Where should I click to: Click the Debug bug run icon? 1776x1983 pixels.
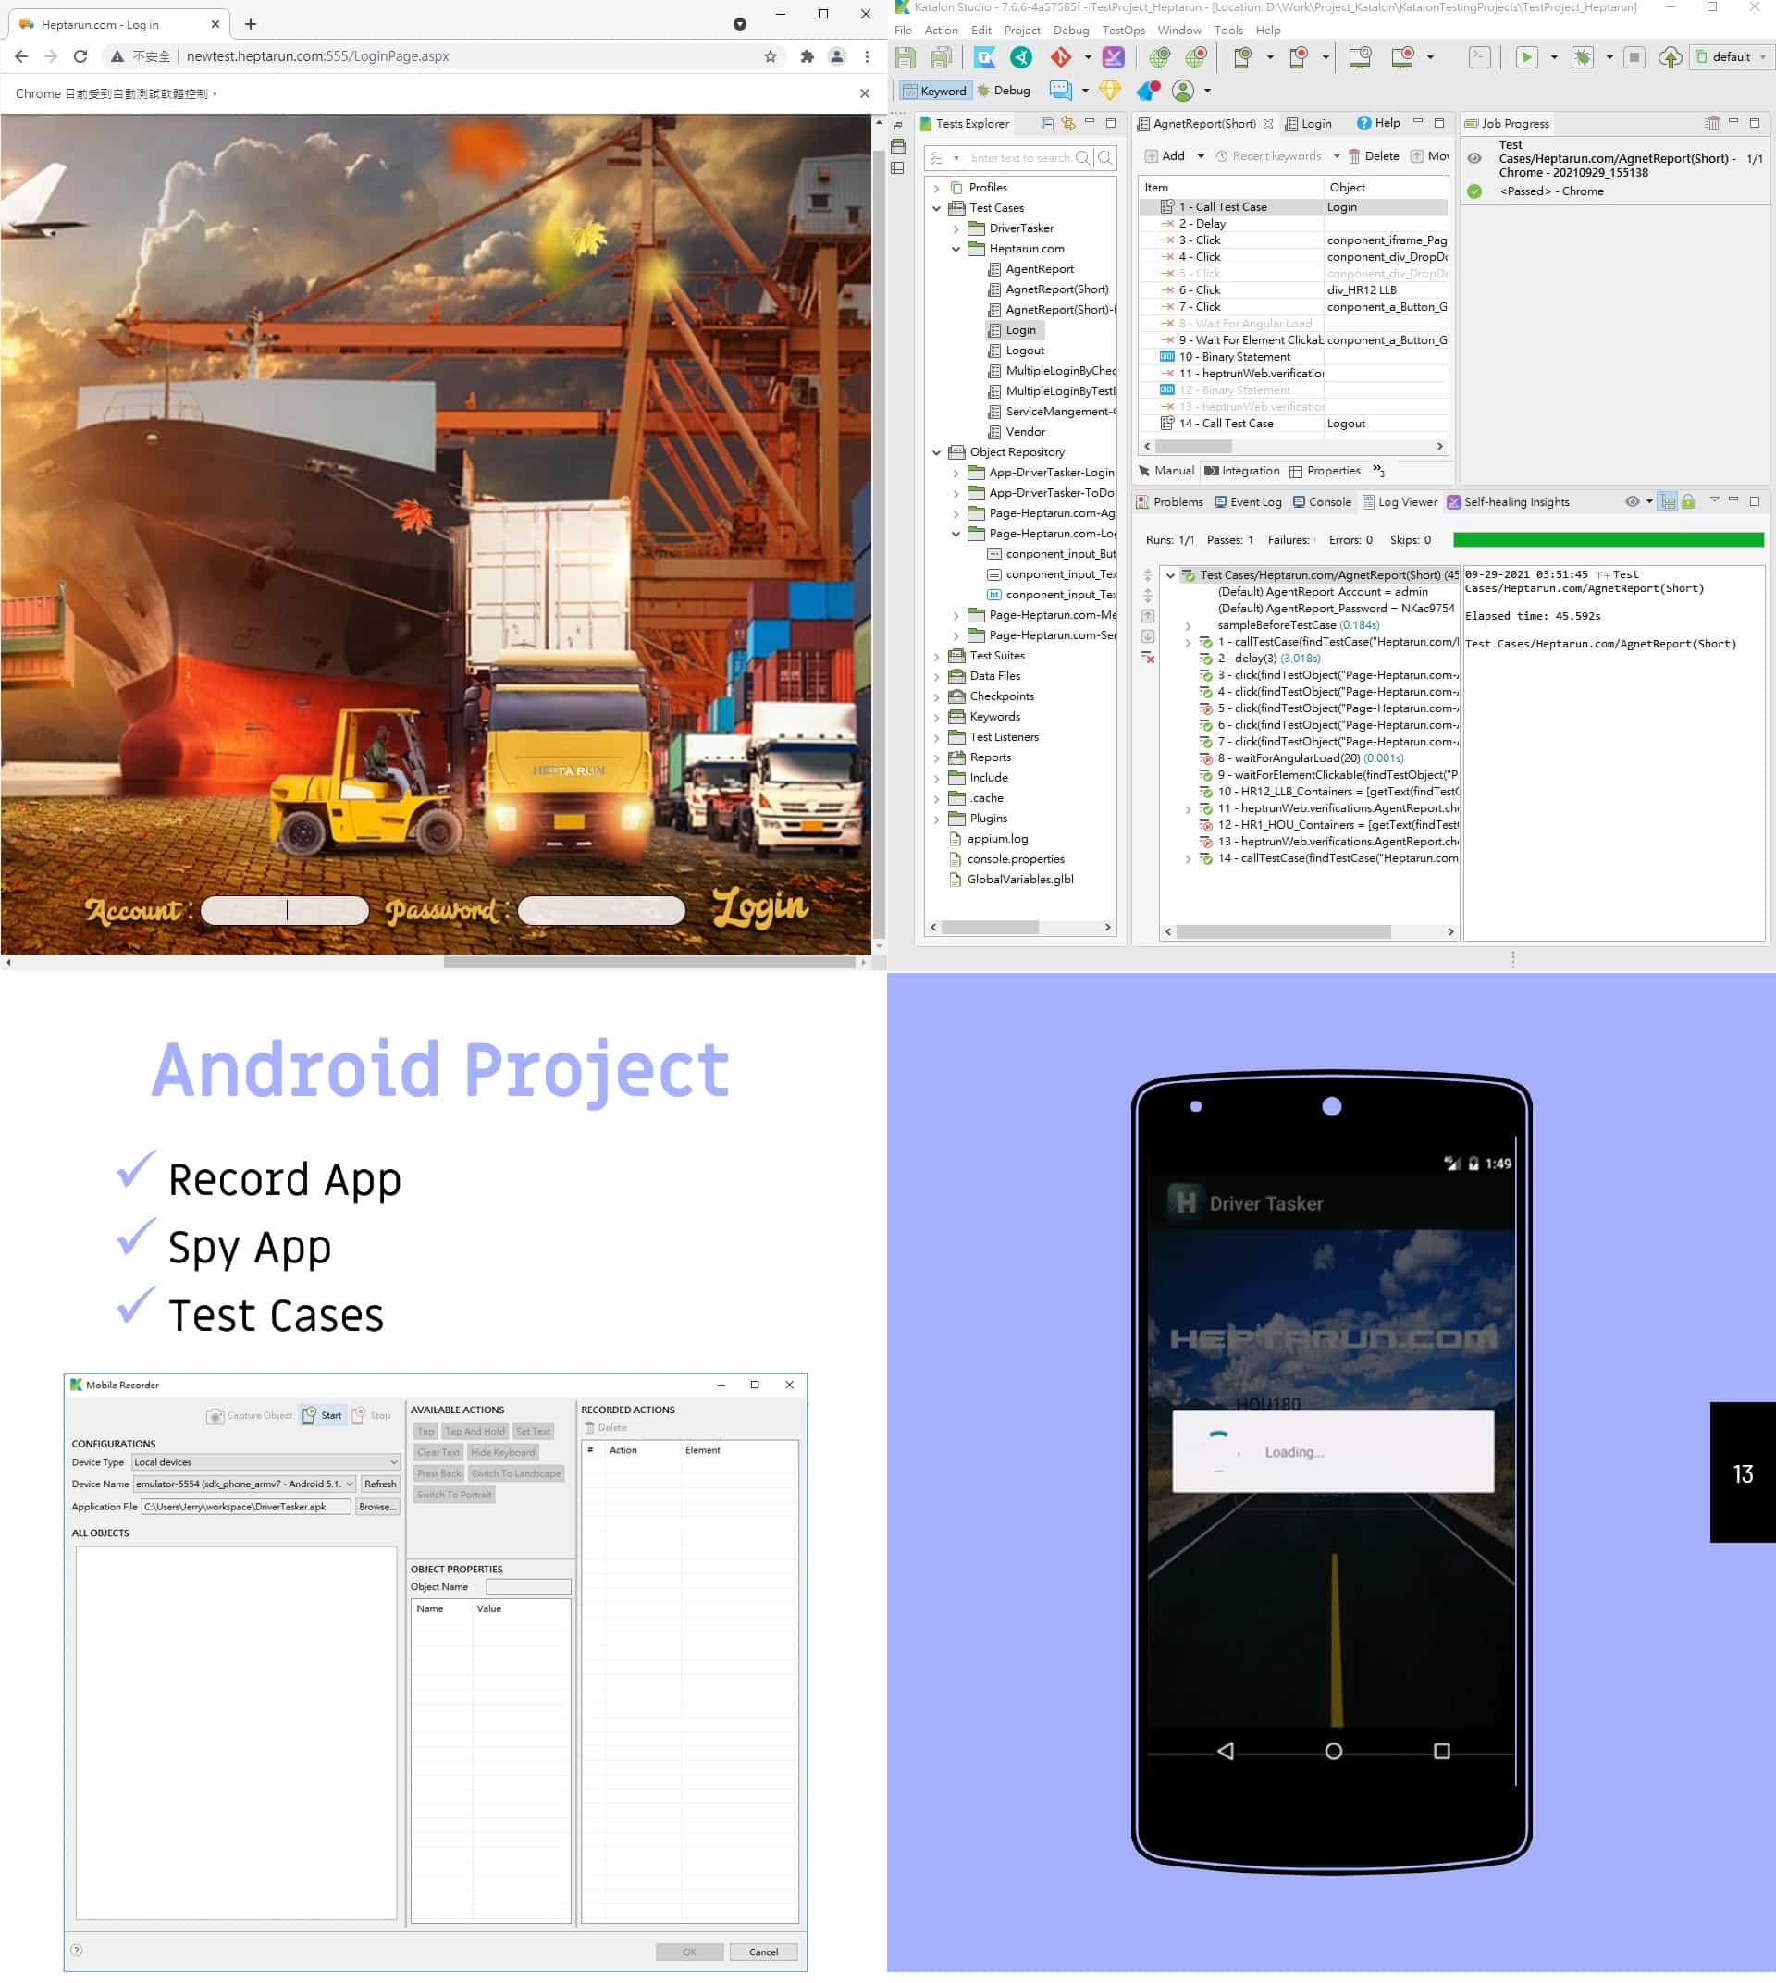(1582, 56)
